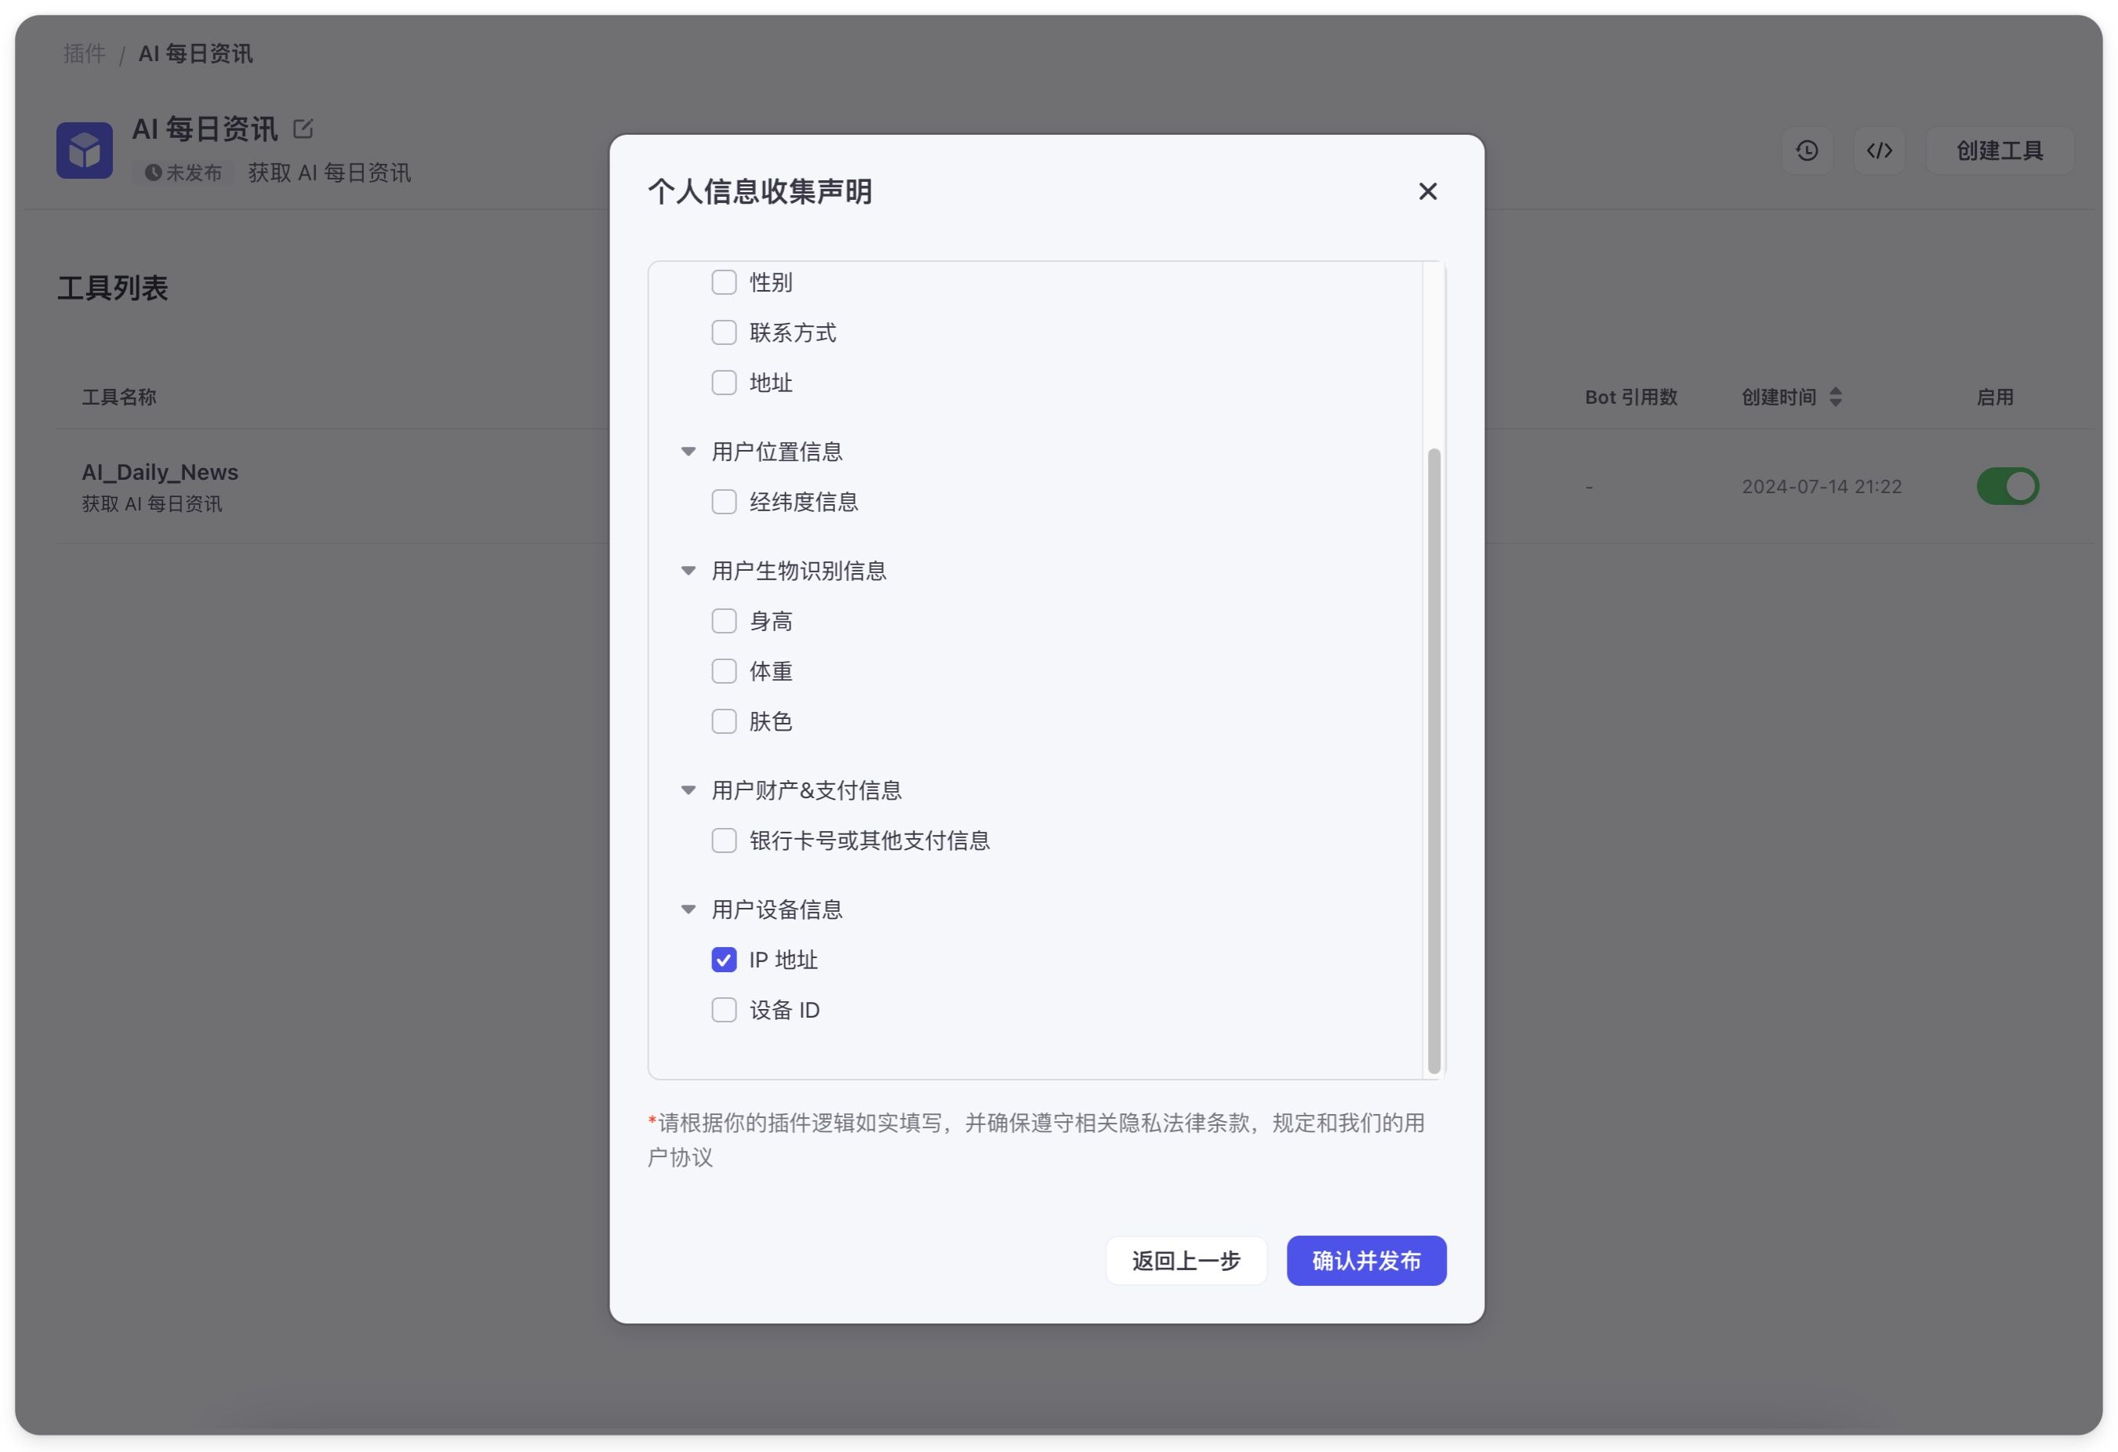The width and height of the screenshot is (2118, 1452).
Task: Uncheck the IP 地址 checkbox
Action: coord(724,959)
